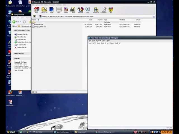Open the File menu in WinRAR
This screenshot has height=134, width=179.
[33, 5]
